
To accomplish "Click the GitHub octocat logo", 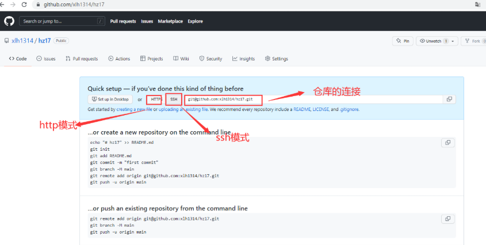I will point(9,21).
